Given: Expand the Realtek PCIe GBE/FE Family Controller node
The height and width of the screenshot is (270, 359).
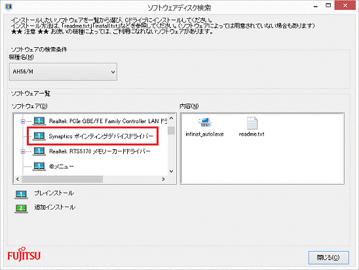Looking at the screenshot, I should coord(23,122).
